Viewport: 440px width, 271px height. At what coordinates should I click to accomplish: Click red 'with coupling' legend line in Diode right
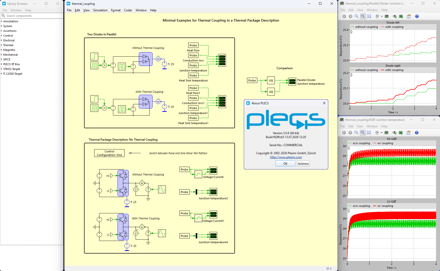[x=383, y=70]
